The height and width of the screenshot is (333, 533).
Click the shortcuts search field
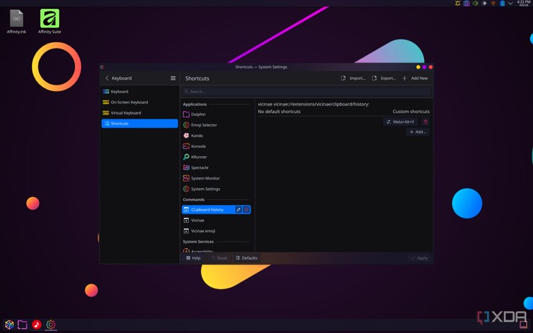tap(305, 92)
